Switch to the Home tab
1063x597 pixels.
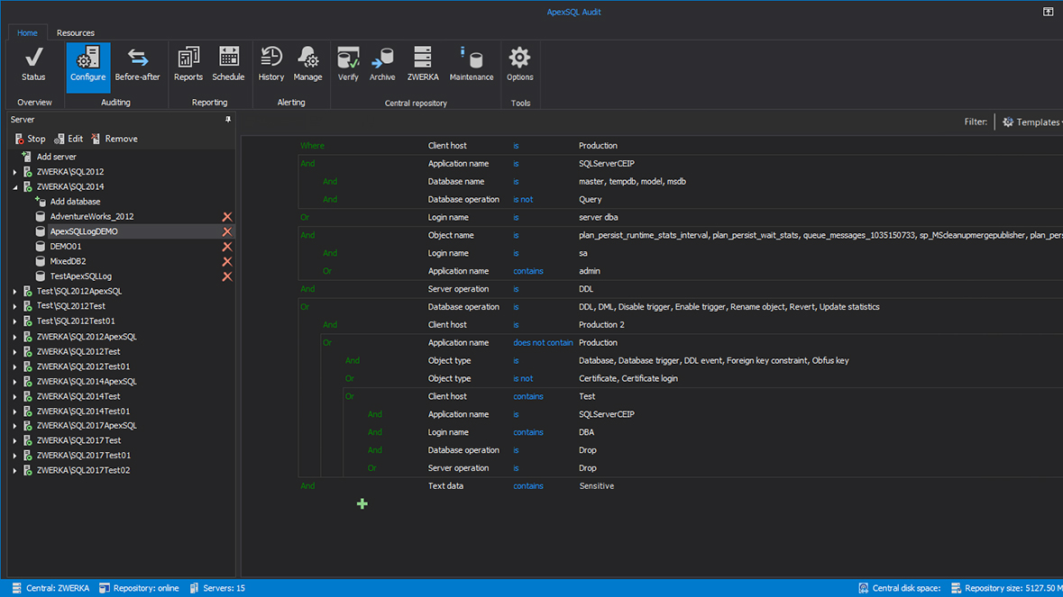[27, 32]
